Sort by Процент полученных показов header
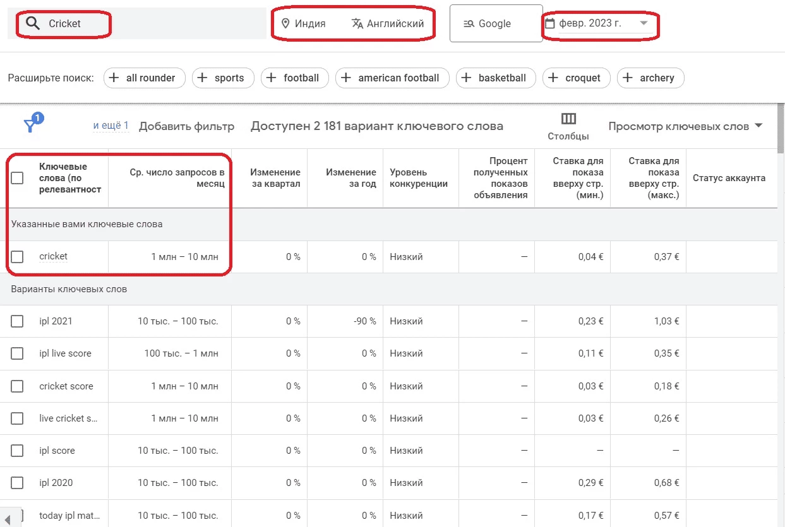785x527 pixels. [500, 178]
